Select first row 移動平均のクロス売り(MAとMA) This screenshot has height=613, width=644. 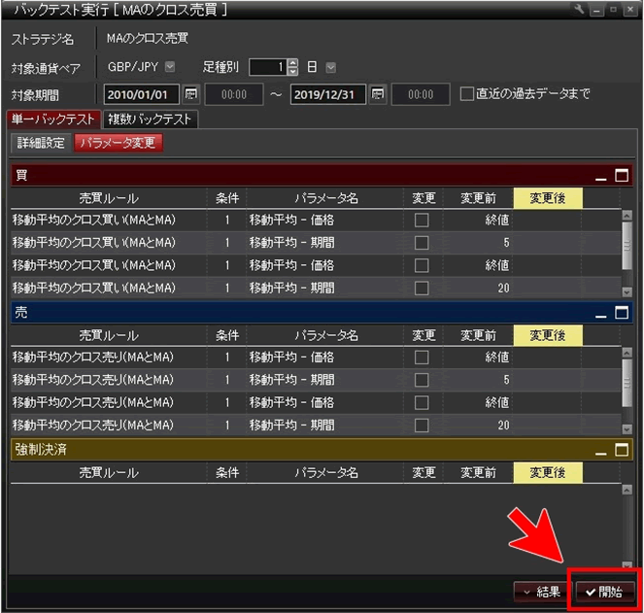[93, 358]
